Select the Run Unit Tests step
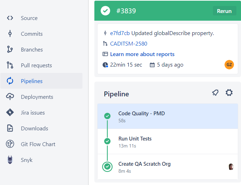Viewport: 241px width, 185px height. (168, 142)
